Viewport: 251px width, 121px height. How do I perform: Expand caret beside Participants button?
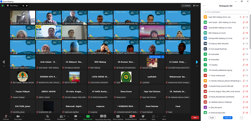(x=68, y=116)
